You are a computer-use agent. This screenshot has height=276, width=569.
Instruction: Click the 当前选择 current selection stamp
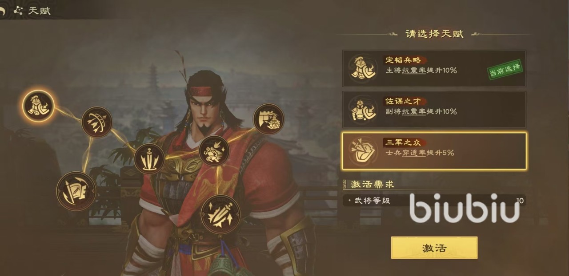(x=505, y=69)
